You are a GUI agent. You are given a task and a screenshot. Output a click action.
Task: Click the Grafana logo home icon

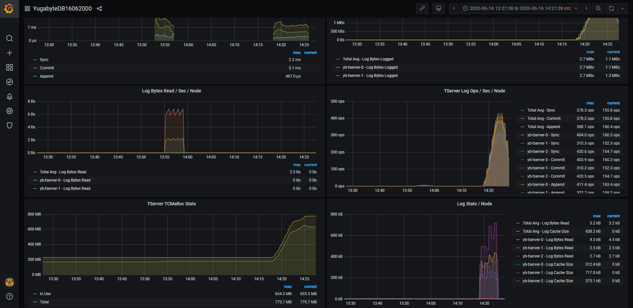[x=9, y=9]
